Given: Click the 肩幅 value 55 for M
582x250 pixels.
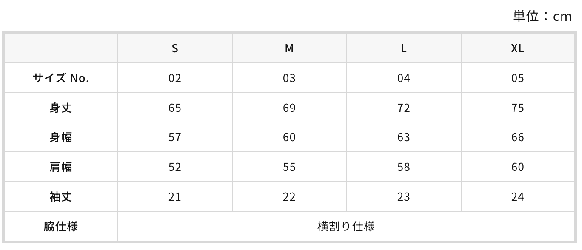Looking at the screenshot, I should [x=289, y=167].
